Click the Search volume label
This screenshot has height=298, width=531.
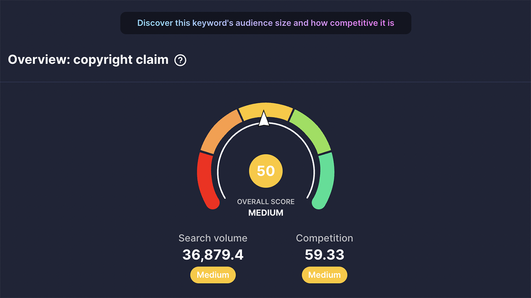point(213,238)
